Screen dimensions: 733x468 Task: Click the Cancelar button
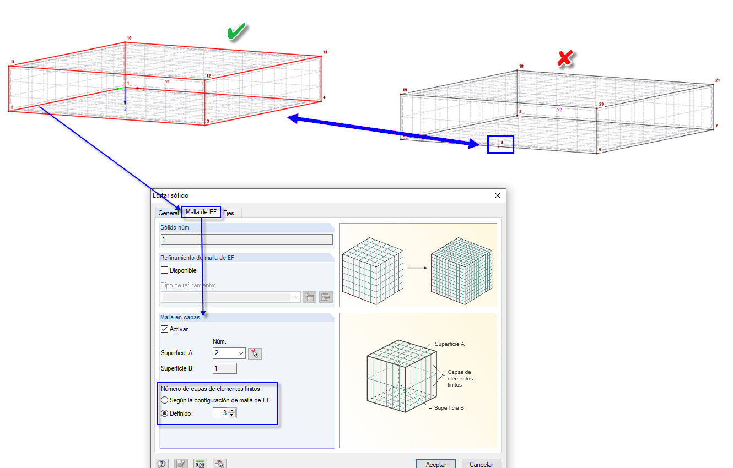(x=481, y=464)
